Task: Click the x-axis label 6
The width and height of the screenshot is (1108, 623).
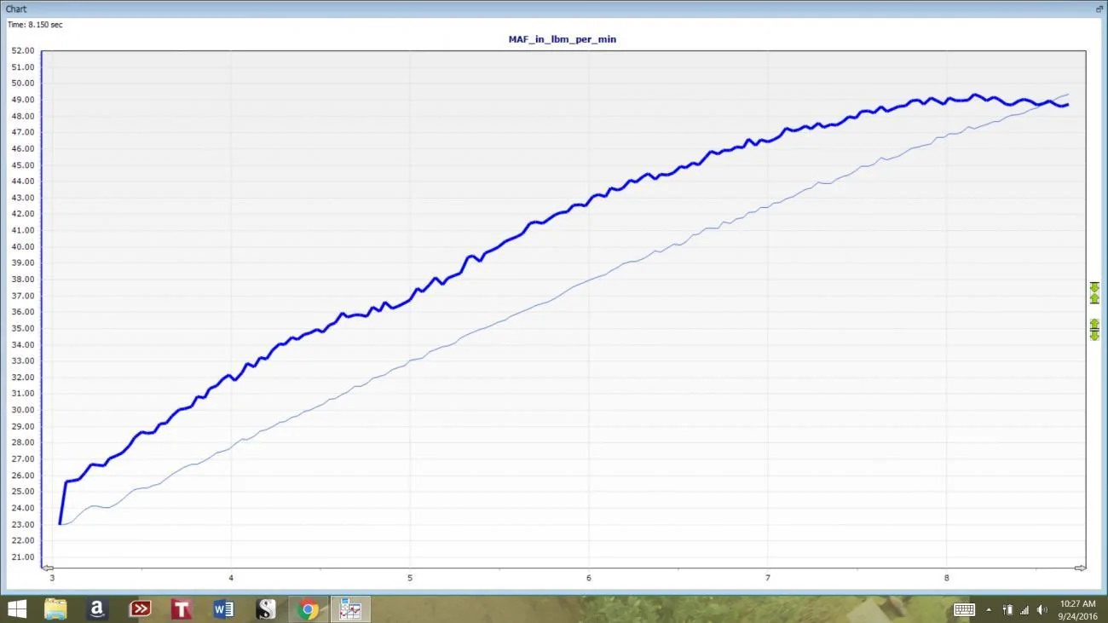Action: [589, 578]
